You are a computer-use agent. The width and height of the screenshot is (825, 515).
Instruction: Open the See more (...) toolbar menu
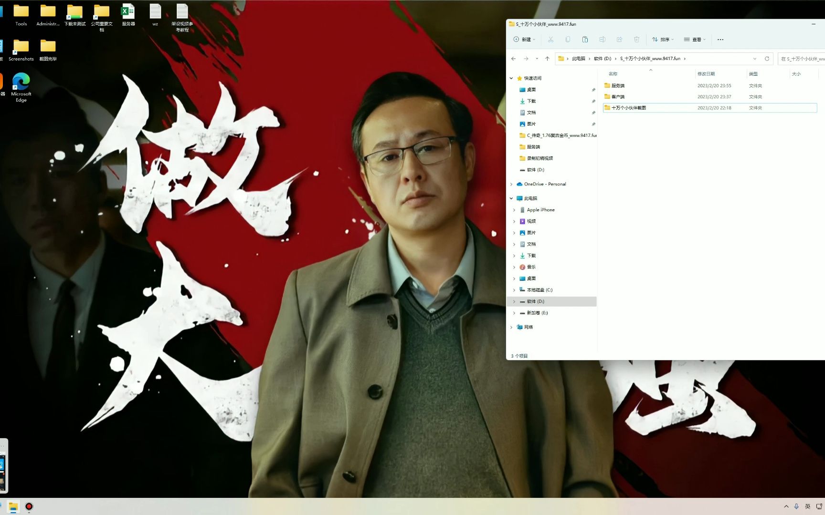click(x=720, y=40)
